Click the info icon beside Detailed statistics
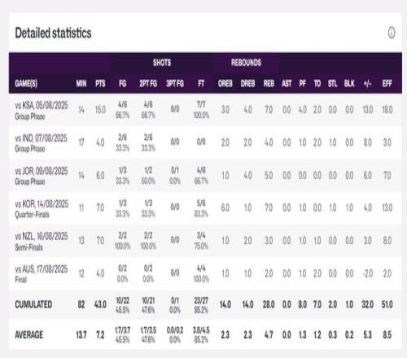The height and width of the screenshot is (358, 407). [392, 33]
